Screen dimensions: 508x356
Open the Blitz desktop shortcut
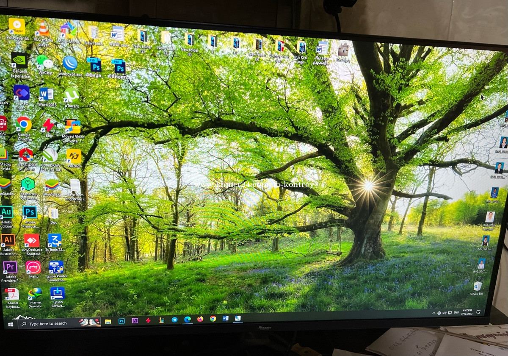pos(48,127)
